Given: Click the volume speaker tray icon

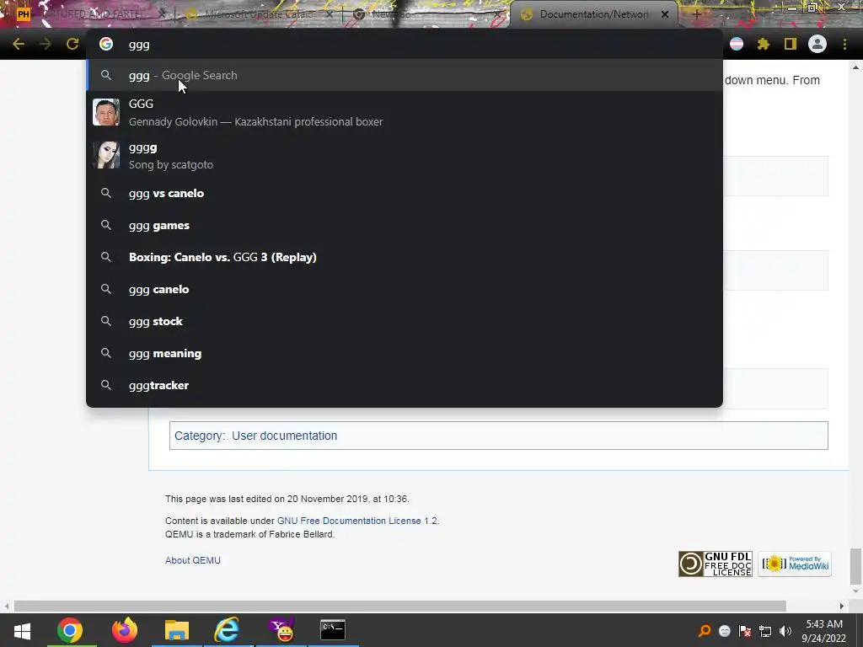Looking at the screenshot, I should [x=785, y=631].
